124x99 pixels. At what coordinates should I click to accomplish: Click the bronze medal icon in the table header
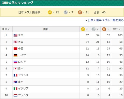coord(104,29)
